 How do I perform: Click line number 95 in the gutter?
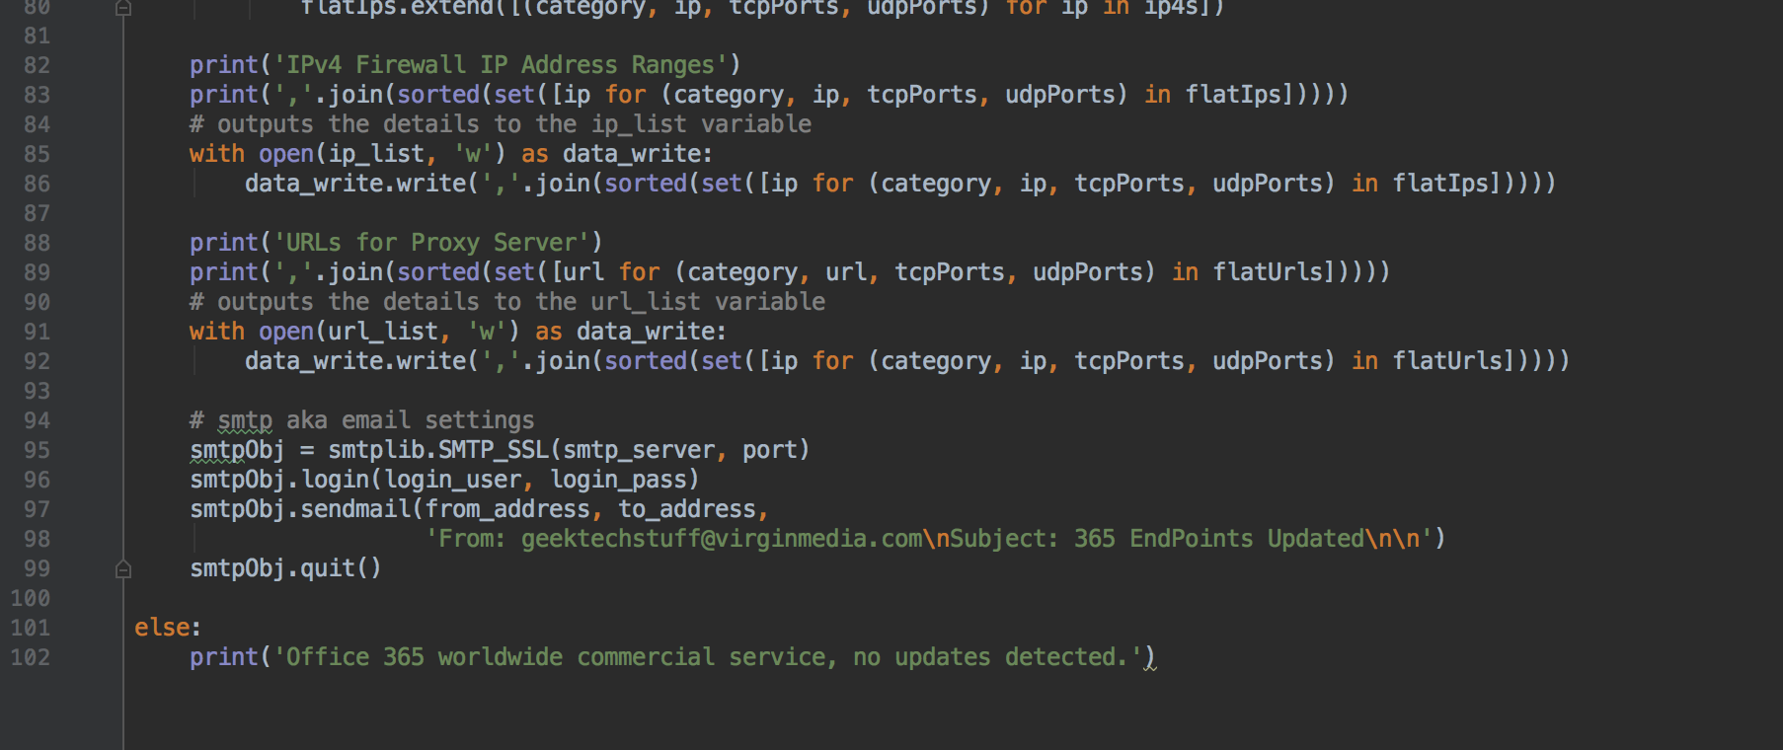click(37, 450)
